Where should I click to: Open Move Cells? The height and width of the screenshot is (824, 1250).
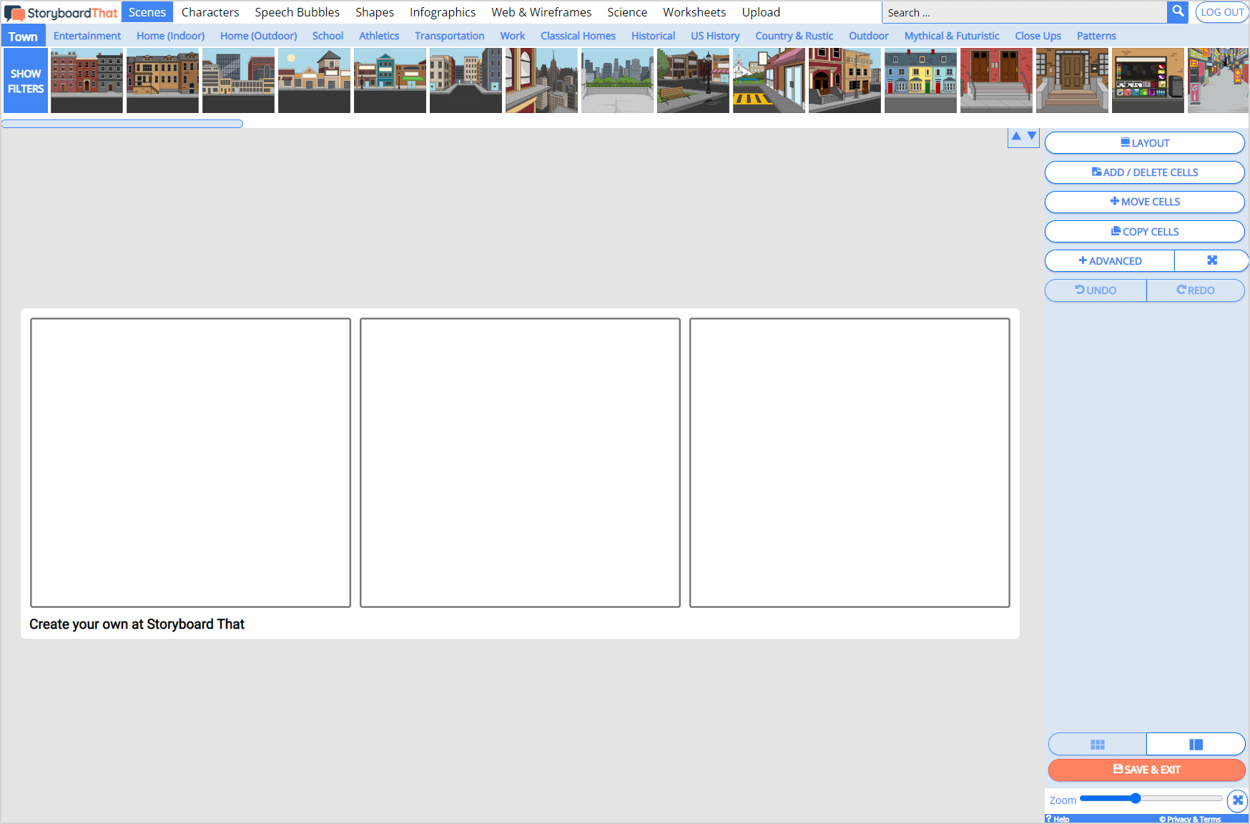click(1145, 202)
